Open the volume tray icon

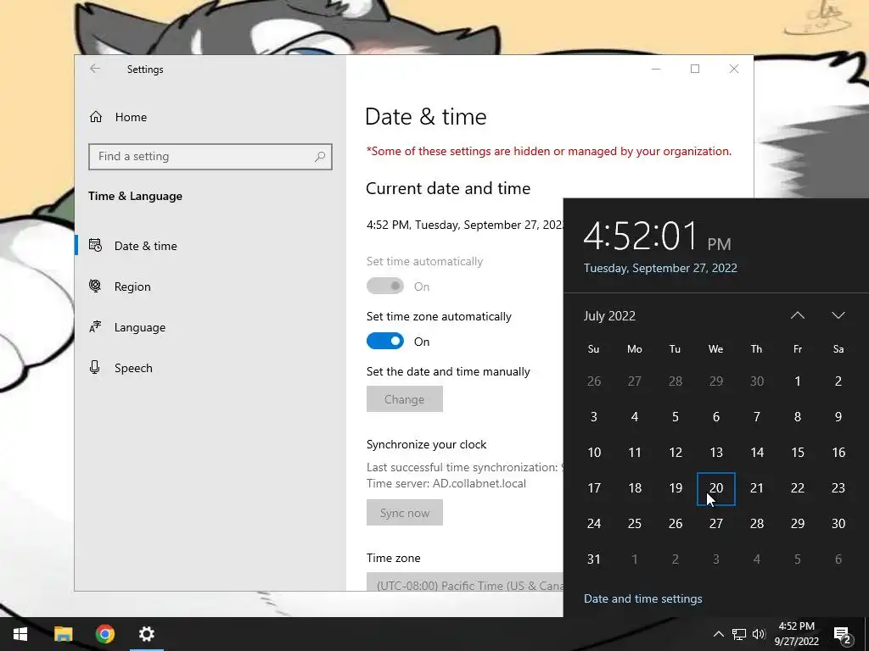point(759,634)
